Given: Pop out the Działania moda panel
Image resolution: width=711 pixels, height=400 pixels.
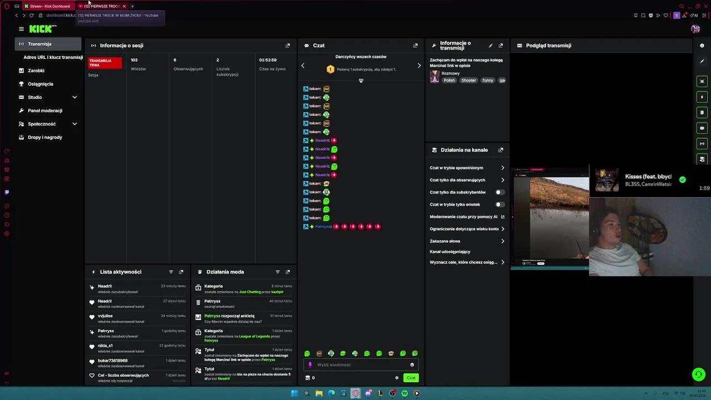Looking at the screenshot, I should (x=287, y=272).
